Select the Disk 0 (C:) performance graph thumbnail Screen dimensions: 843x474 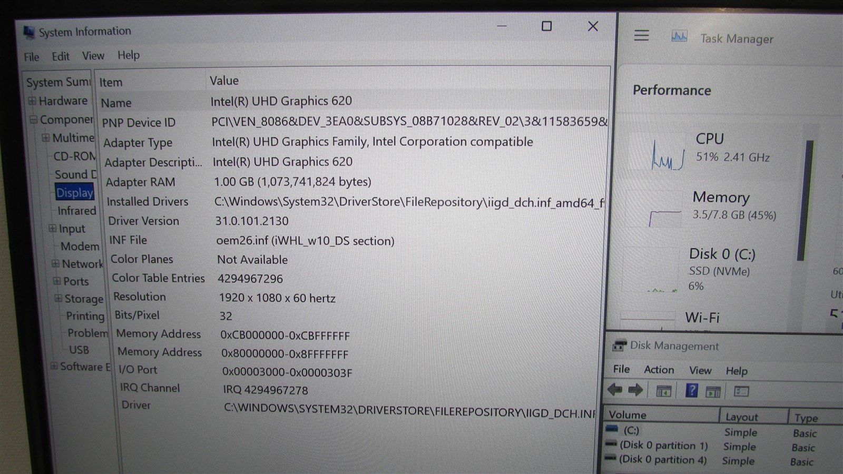(651, 270)
